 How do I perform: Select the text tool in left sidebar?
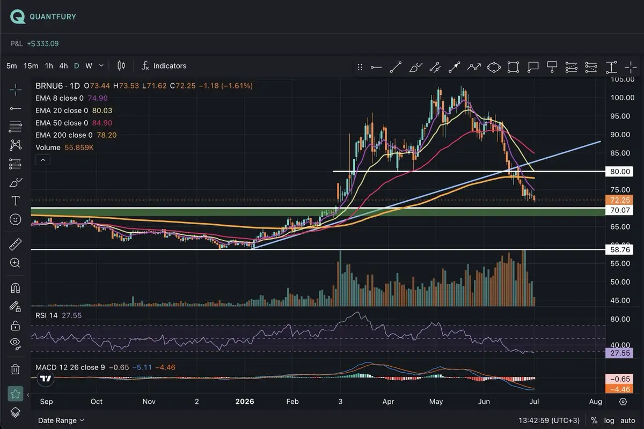16,201
